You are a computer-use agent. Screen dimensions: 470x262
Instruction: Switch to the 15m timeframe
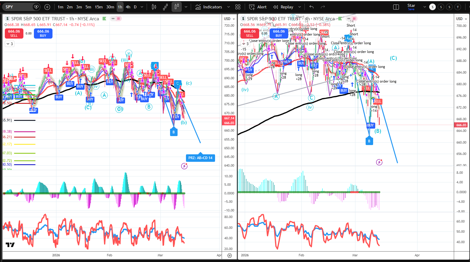(x=99, y=7)
